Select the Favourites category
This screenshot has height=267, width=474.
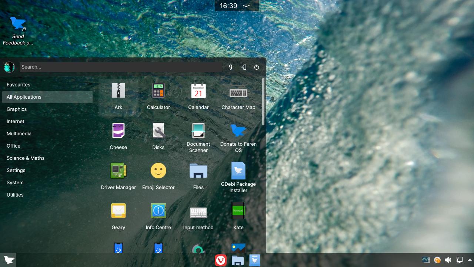[x=47, y=85]
